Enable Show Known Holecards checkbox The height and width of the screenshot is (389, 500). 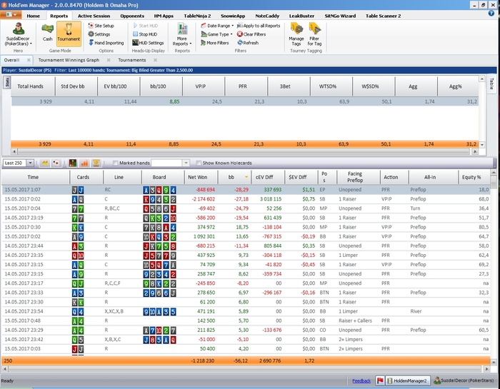click(199, 163)
